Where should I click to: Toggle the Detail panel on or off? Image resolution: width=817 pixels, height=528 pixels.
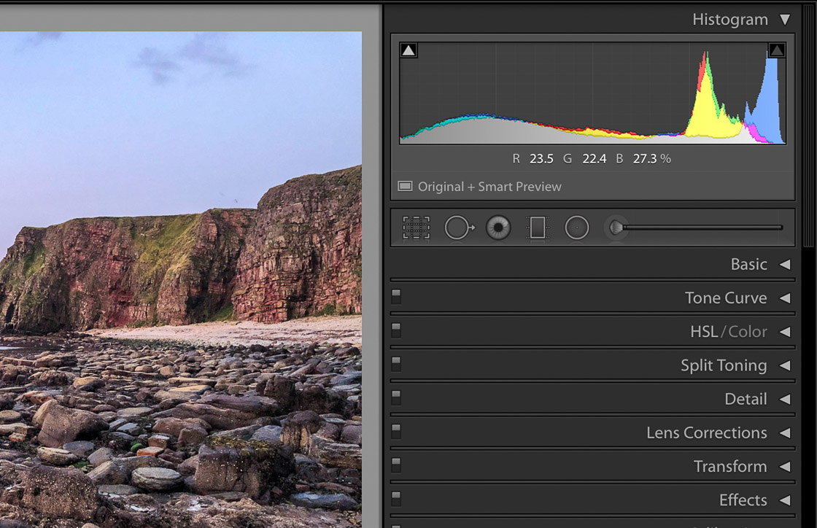(395, 397)
